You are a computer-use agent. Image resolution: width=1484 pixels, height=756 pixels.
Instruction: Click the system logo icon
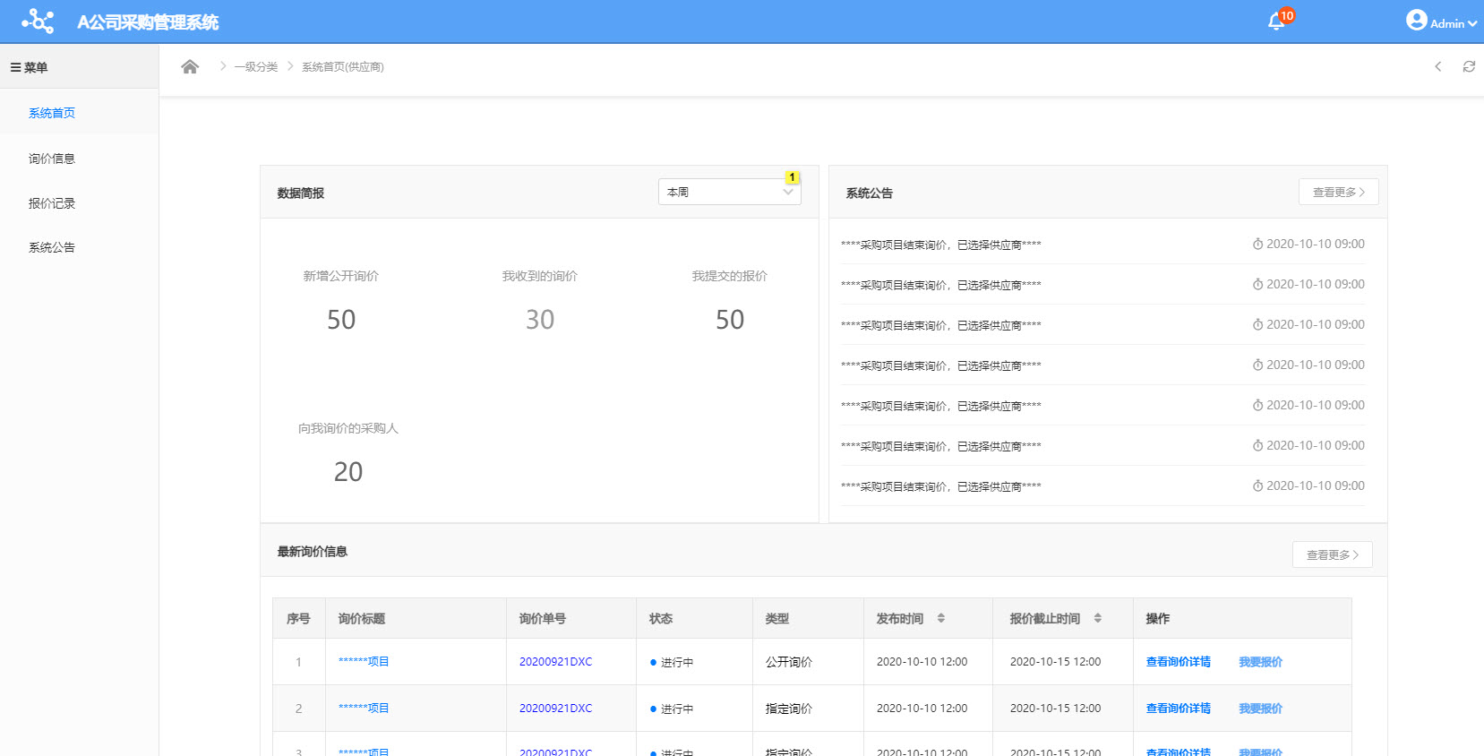(x=38, y=21)
